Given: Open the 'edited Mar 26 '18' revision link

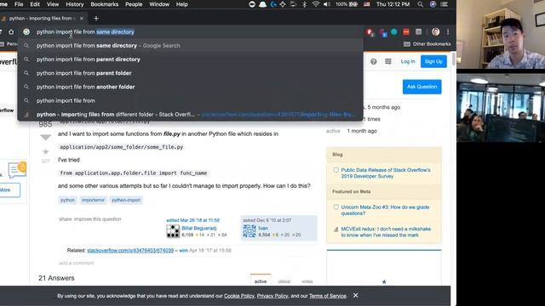Looking at the screenshot, I should tap(192, 220).
